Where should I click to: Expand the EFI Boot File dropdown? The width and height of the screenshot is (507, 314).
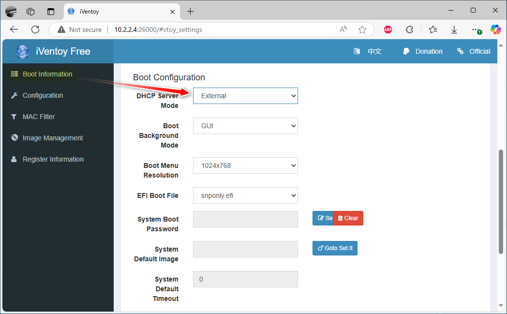[245, 195]
